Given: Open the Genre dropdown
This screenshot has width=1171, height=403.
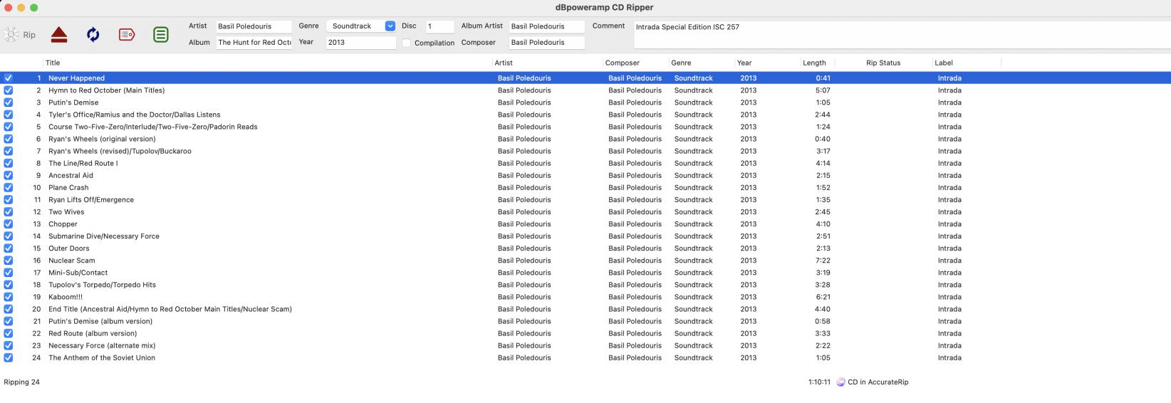Looking at the screenshot, I should [x=390, y=26].
